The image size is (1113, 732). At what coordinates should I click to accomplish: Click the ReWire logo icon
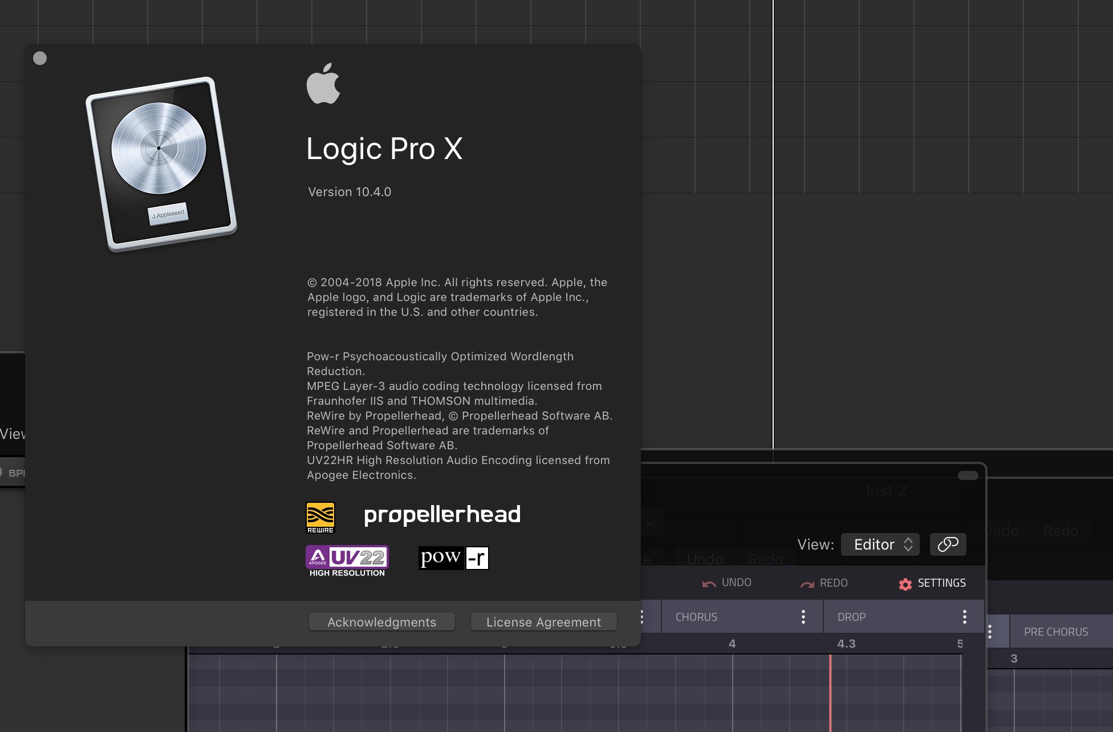[x=320, y=518]
